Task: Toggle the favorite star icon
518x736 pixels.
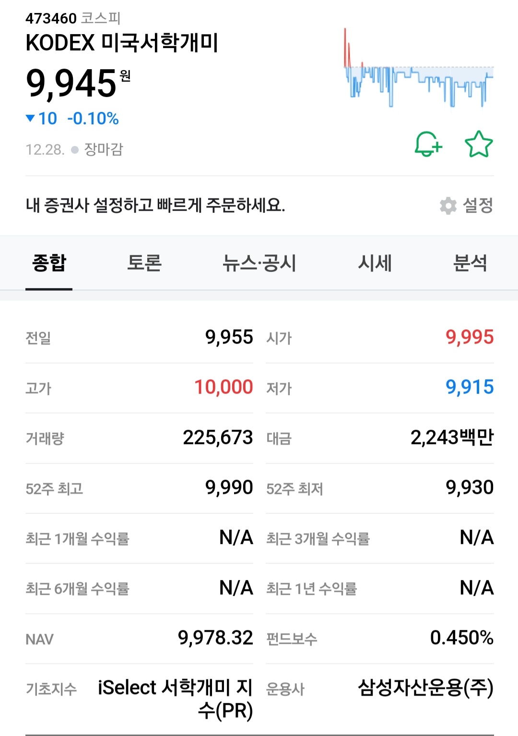Action: [479, 144]
